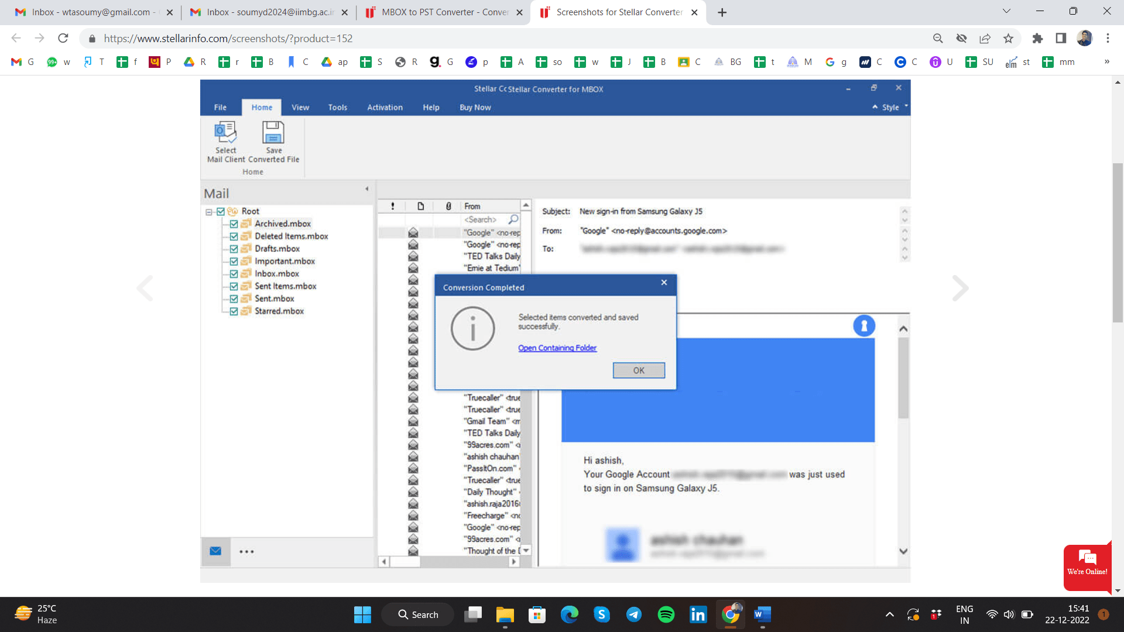
Task: Click the item type column header icon
Action: click(x=420, y=206)
